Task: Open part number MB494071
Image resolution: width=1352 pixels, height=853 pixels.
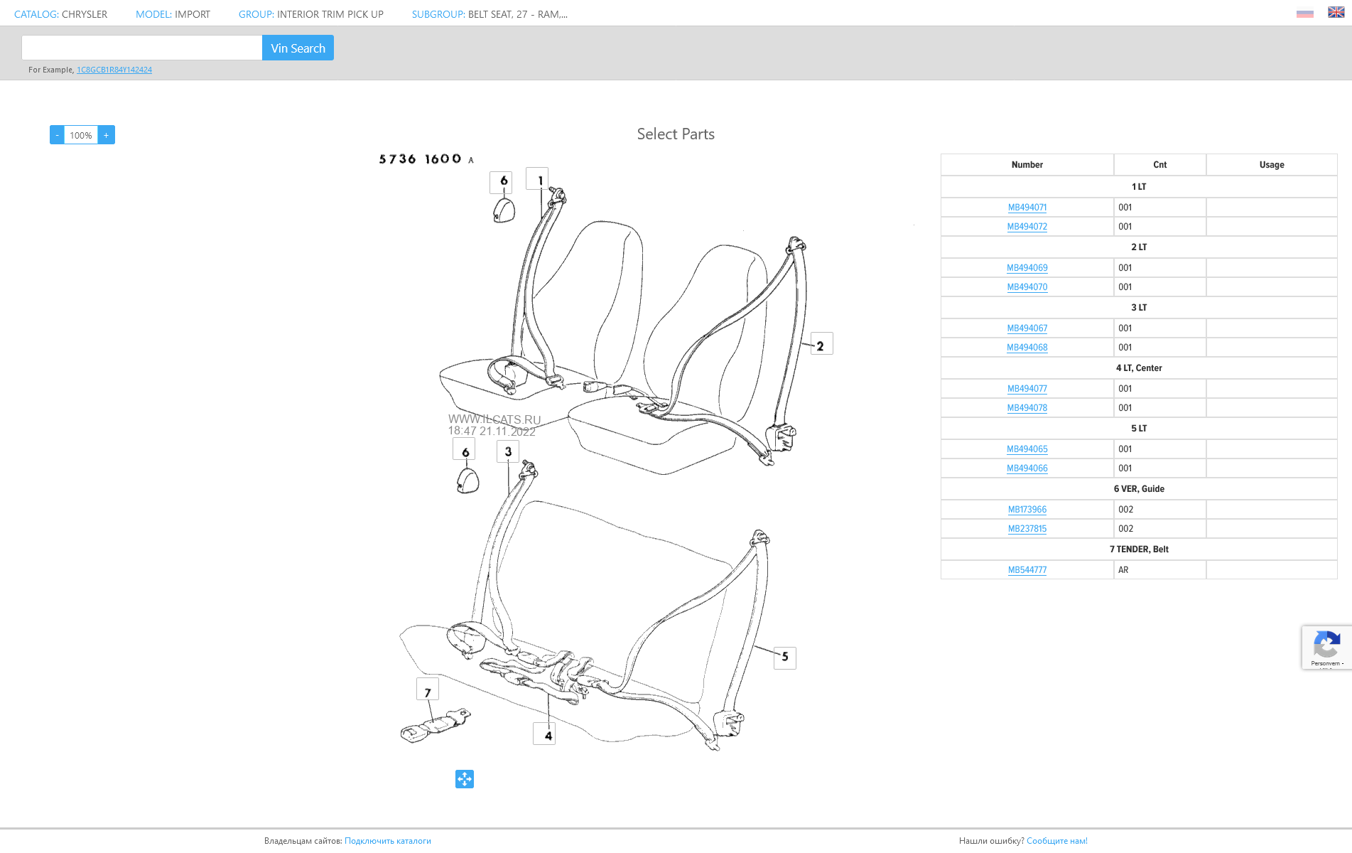Action: tap(1027, 208)
